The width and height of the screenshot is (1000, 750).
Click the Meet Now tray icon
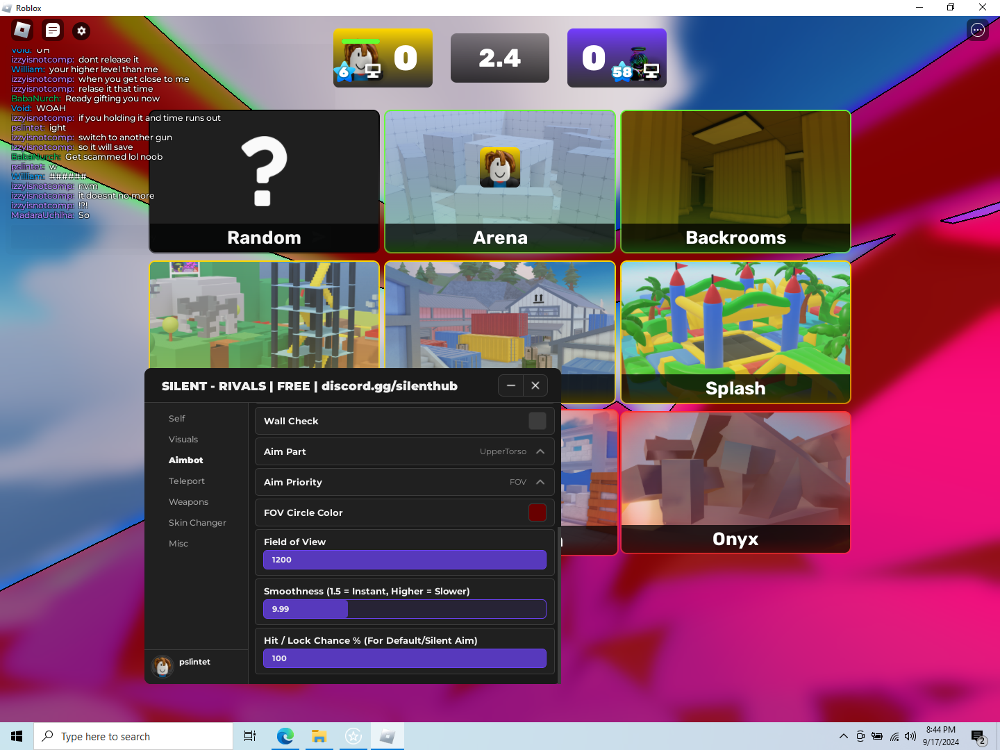[860, 736]
